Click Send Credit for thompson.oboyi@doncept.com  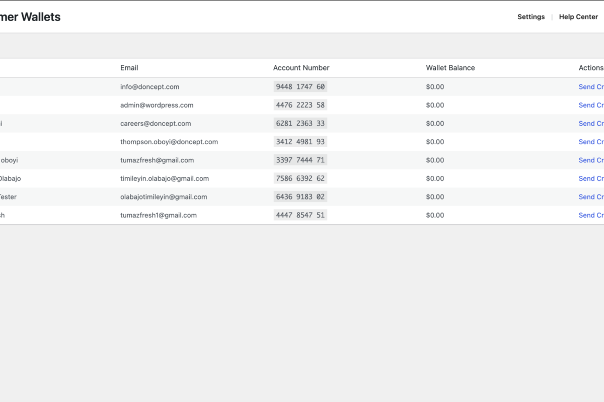click(x=591, y=142)
